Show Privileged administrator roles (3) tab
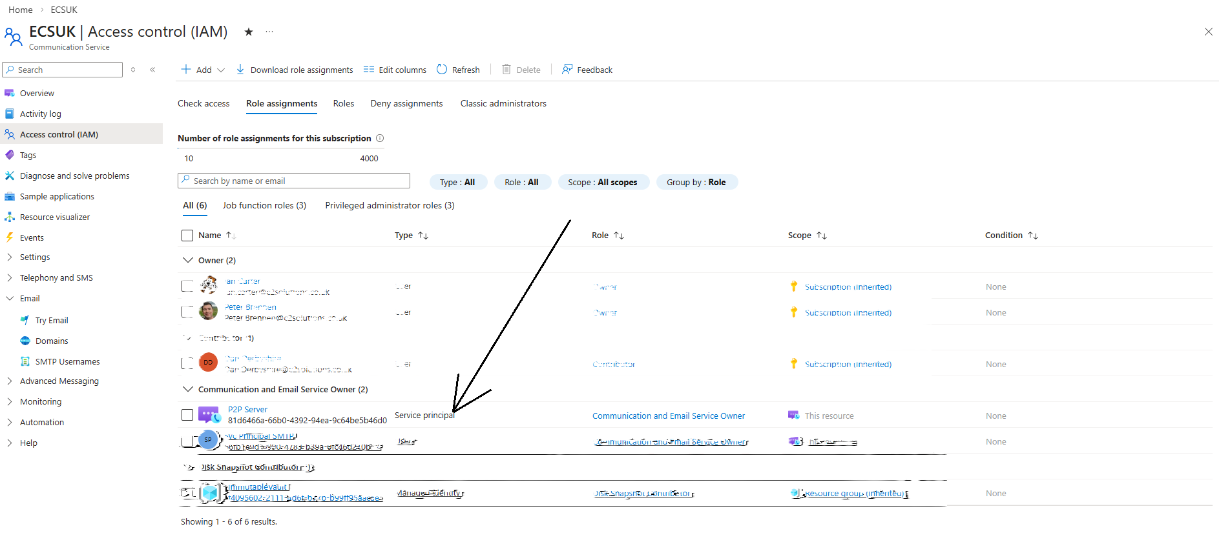Image resolution: width=1221 pixels, height=542 pixels. 390,205
